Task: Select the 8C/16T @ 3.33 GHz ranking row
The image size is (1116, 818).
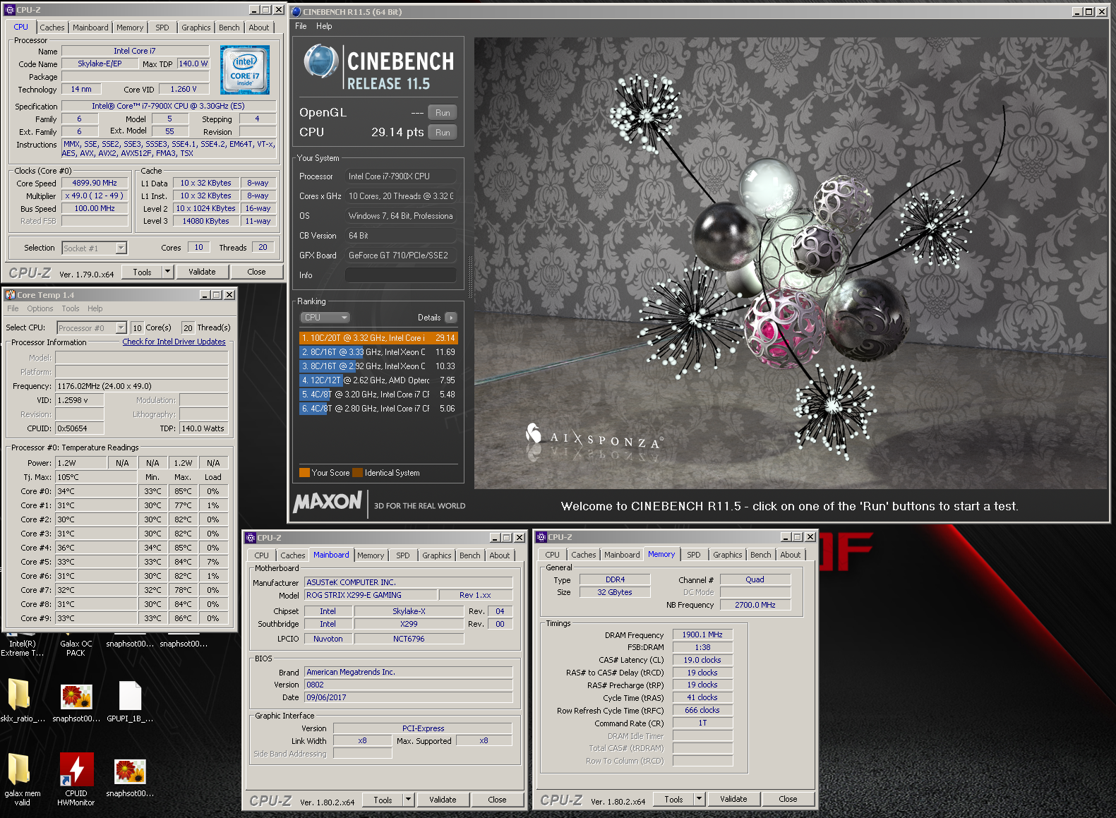Action: 378,352
